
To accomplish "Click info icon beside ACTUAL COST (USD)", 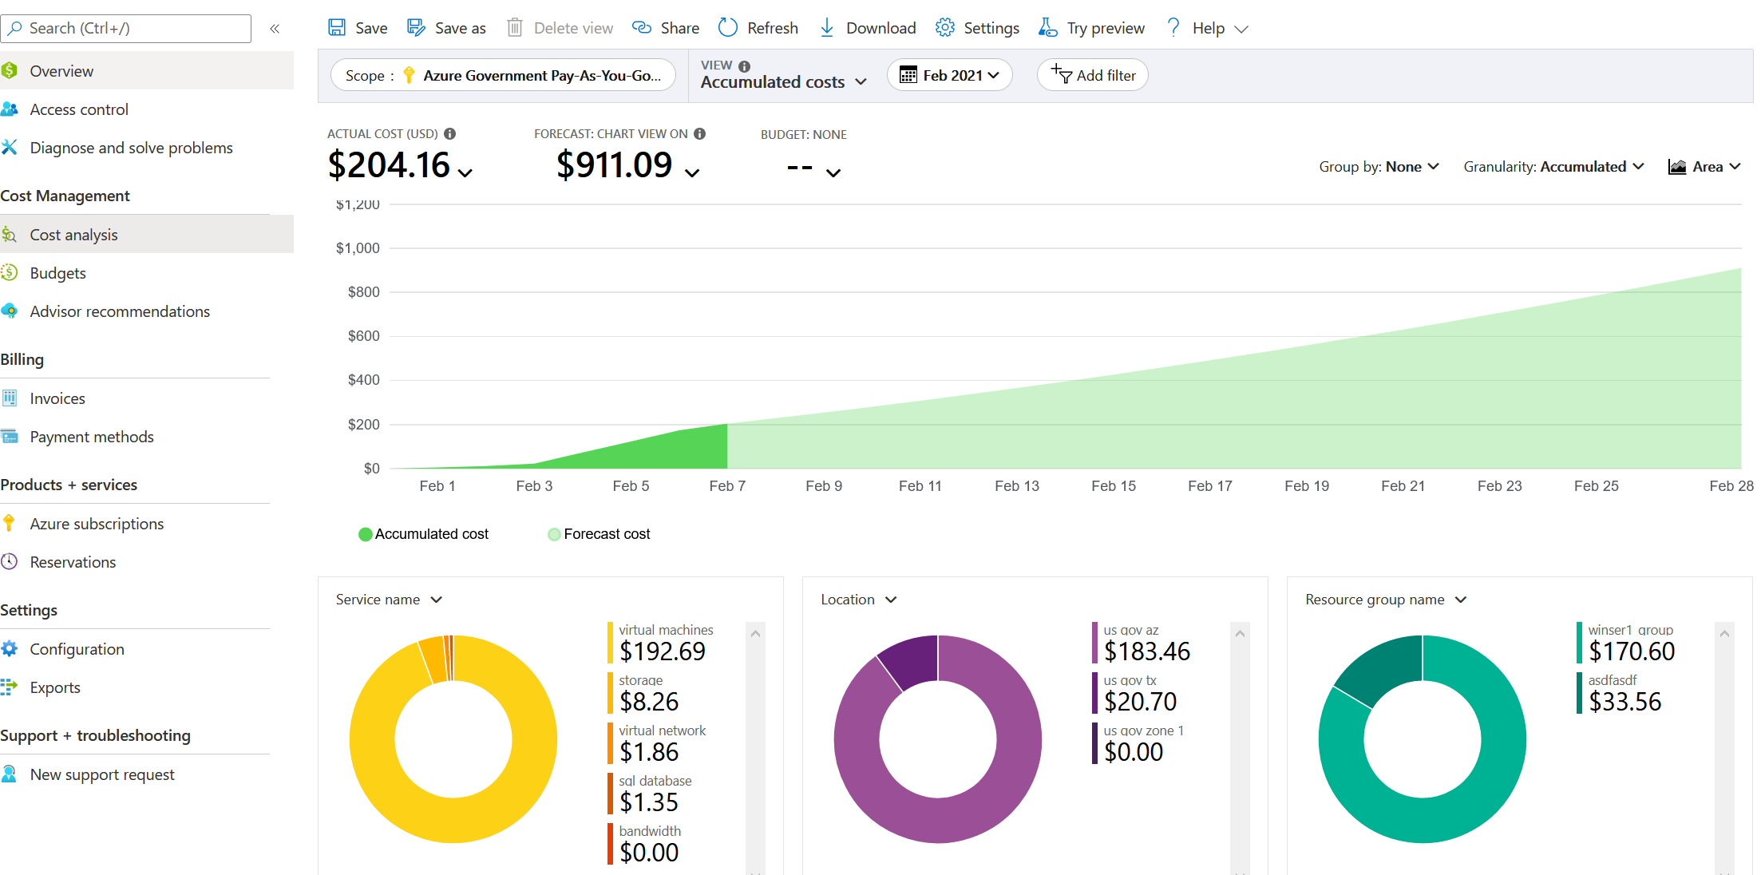I will point(450,134).
